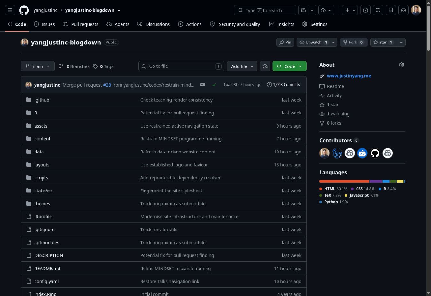The height and width of the screenshot is (296, 431).
Task: Open the blue bot contributor avatar
Action: point(362,153)
